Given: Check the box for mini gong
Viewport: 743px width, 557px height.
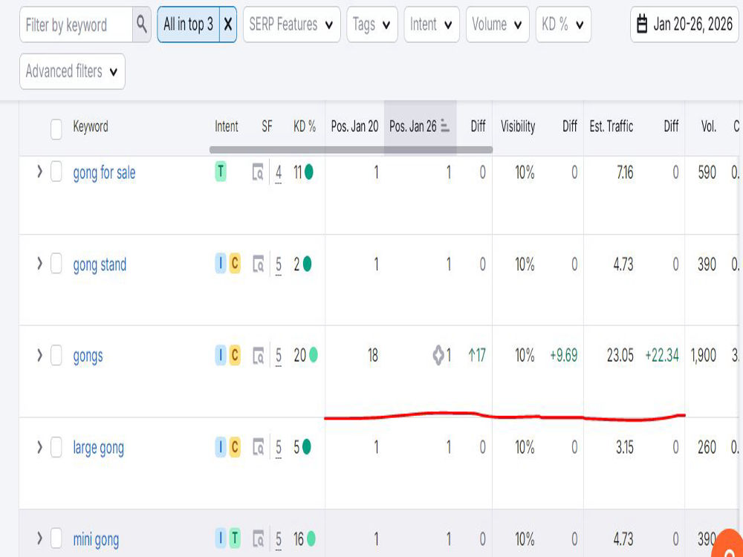Looking at the screenshot, I should pos(56,538).
